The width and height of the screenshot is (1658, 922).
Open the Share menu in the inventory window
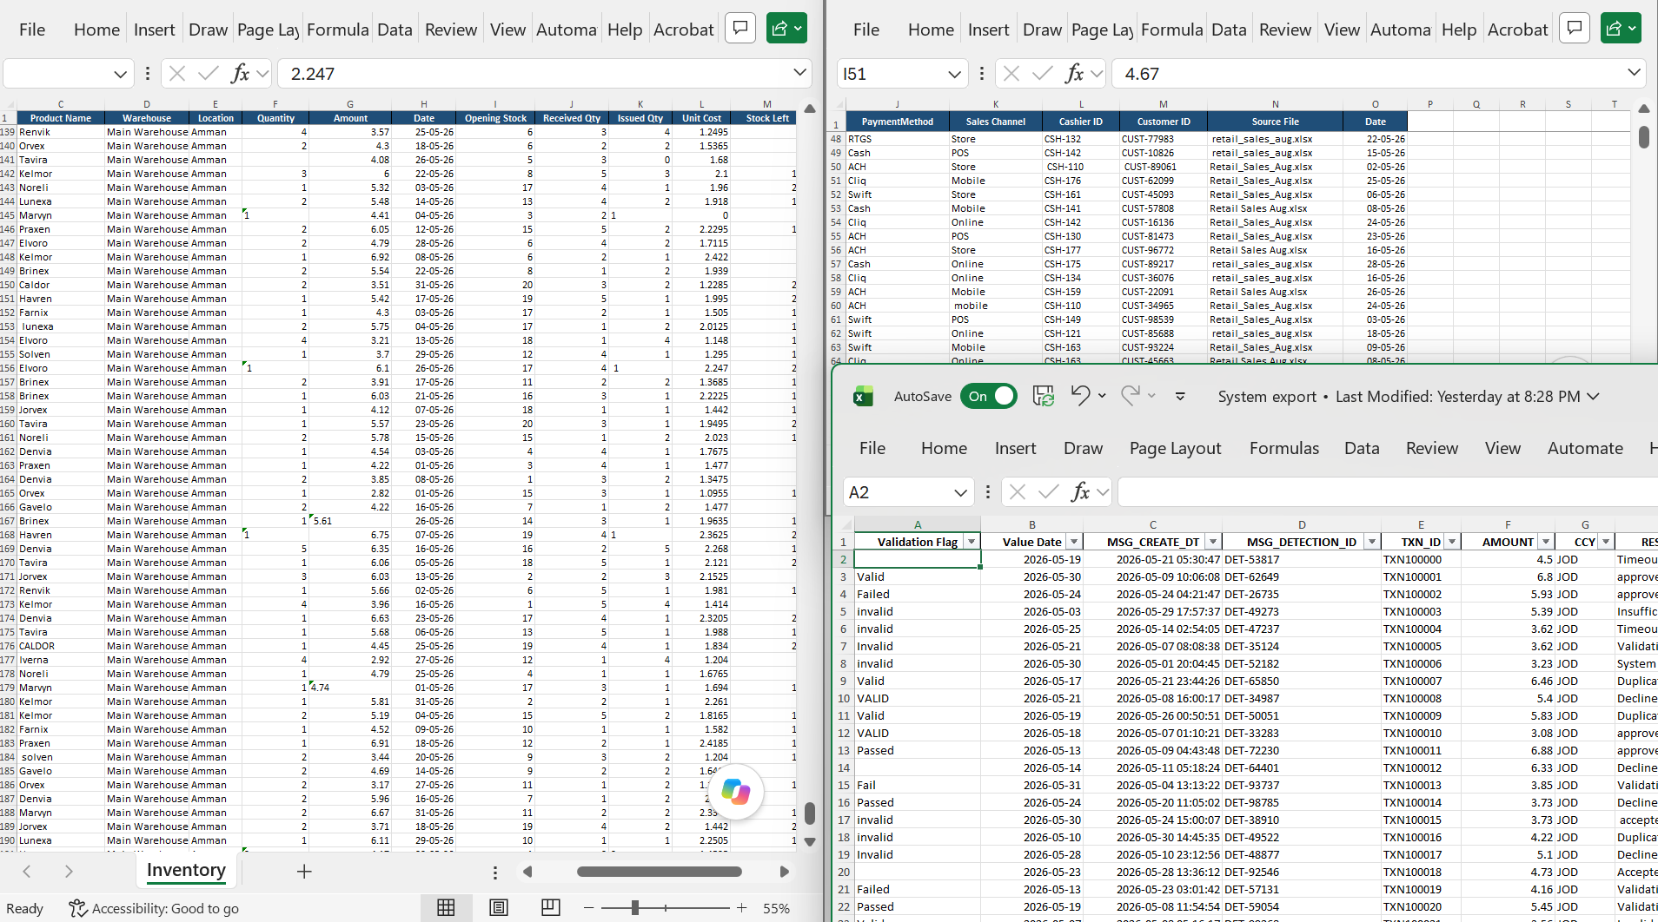(787, 29)
